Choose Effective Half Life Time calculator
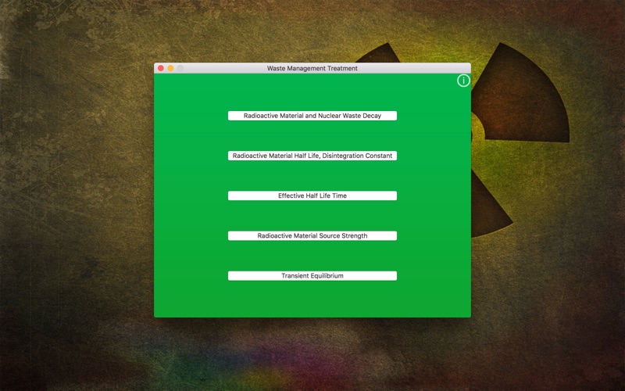 tap(312, 195)
